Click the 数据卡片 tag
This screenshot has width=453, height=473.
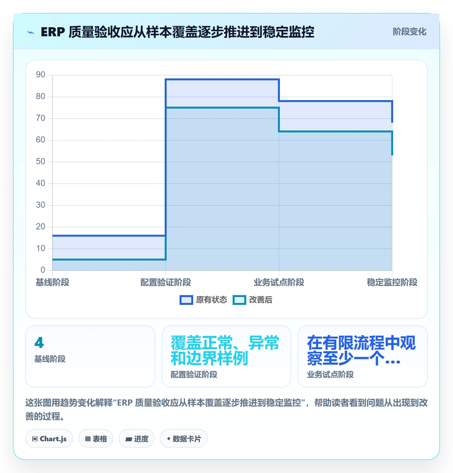tap(184, 439)
